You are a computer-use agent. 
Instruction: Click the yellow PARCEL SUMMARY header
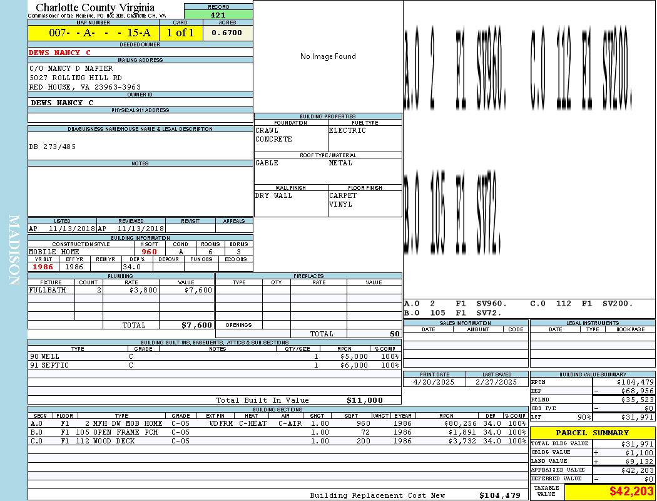(592, 433)
